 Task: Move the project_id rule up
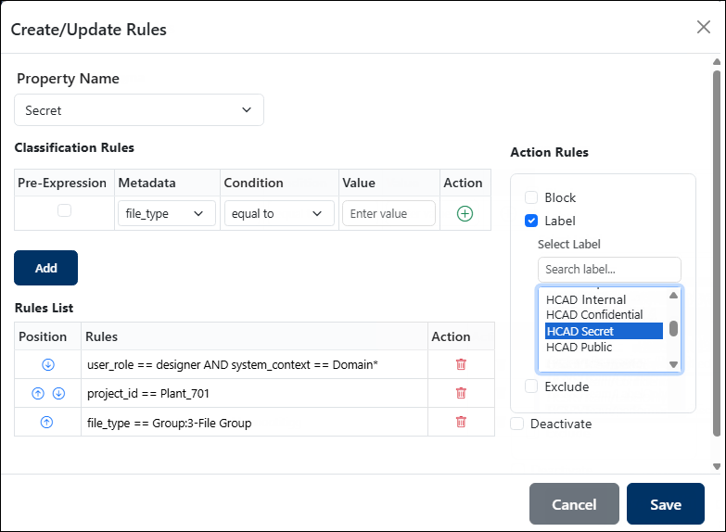pos(38,394)
